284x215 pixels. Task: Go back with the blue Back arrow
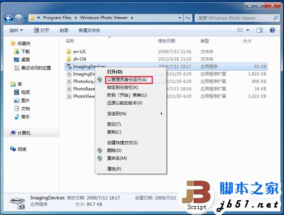[8, 18]
